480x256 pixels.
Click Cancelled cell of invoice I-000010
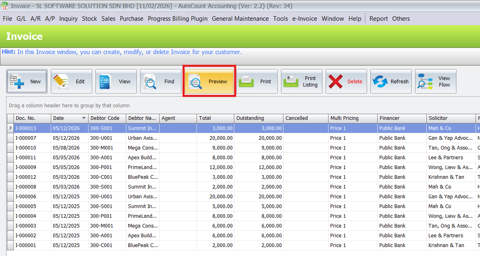point(305,148)
